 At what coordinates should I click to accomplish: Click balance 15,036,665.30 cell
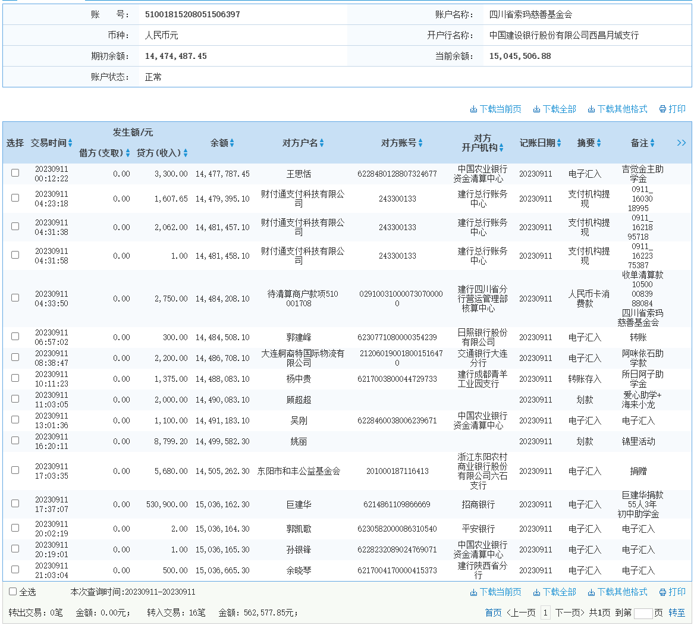222,570
